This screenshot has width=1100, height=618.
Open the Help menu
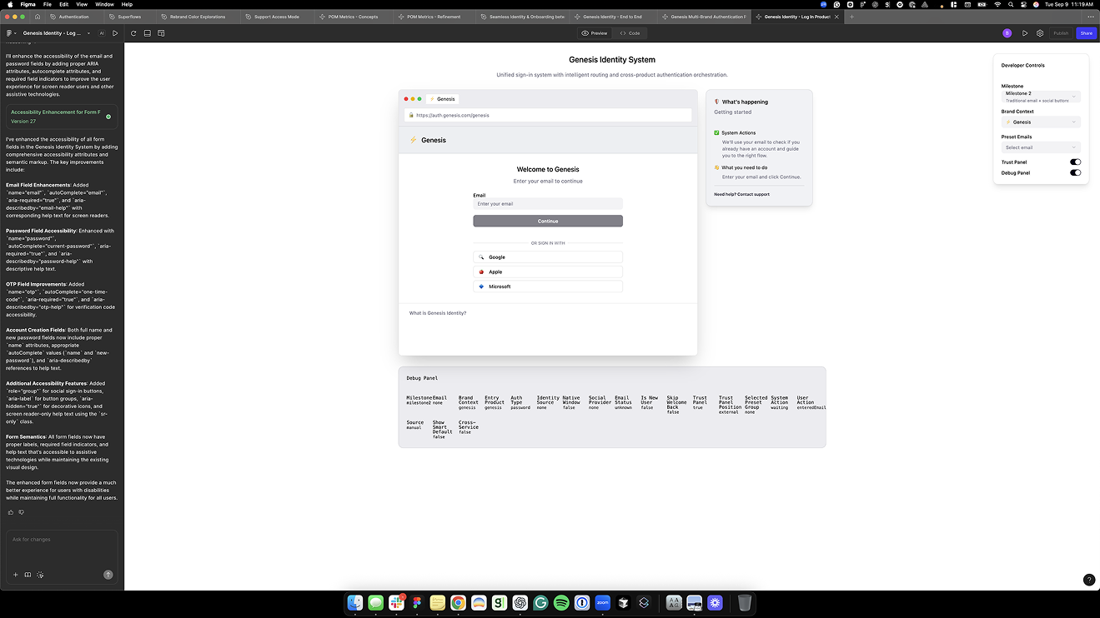click(127, 4)
